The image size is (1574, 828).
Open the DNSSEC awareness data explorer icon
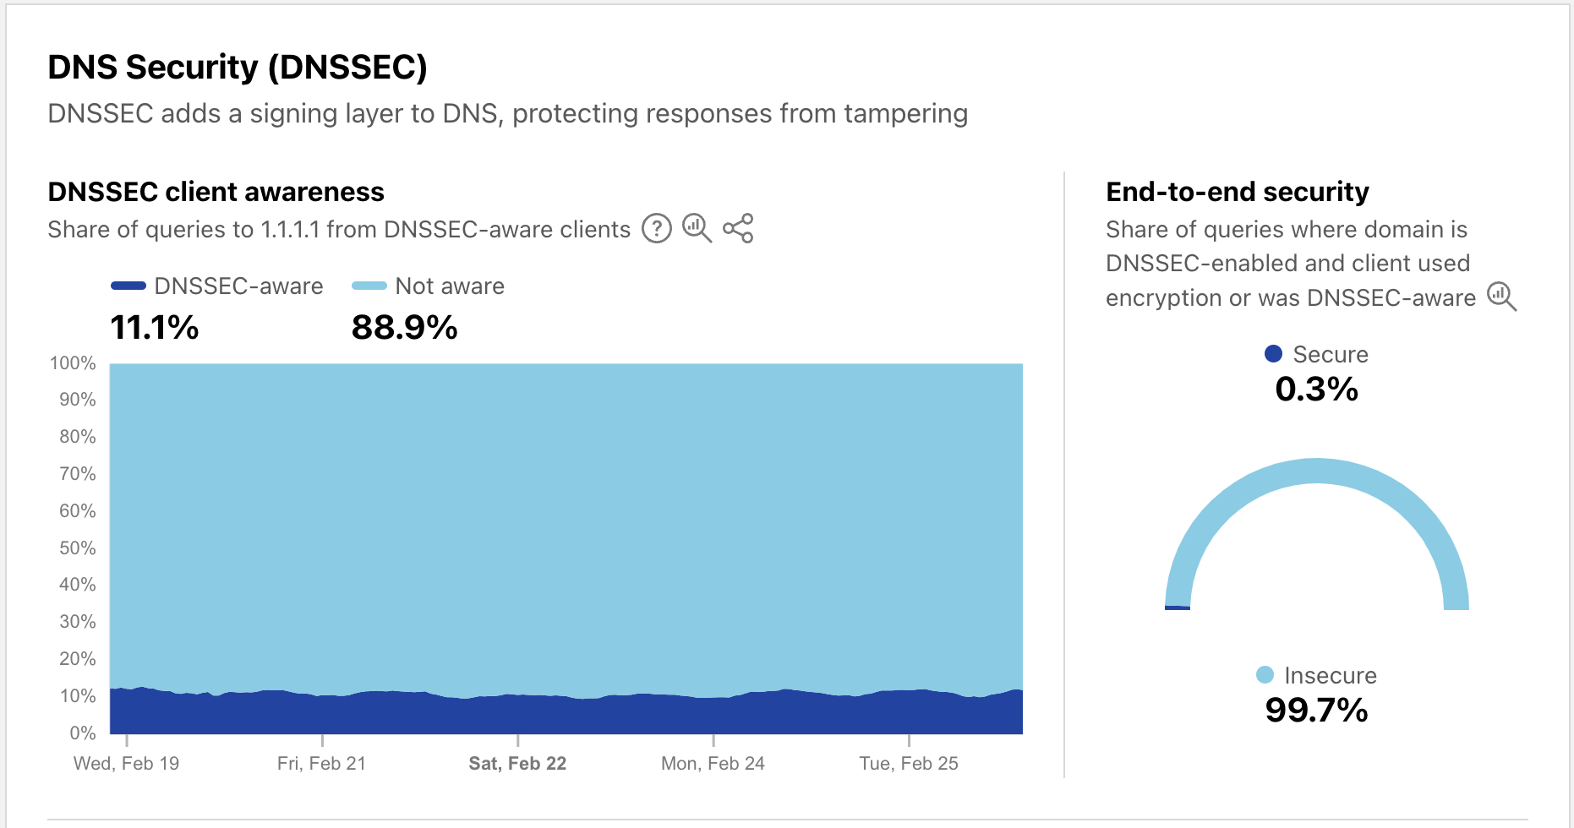697,228
